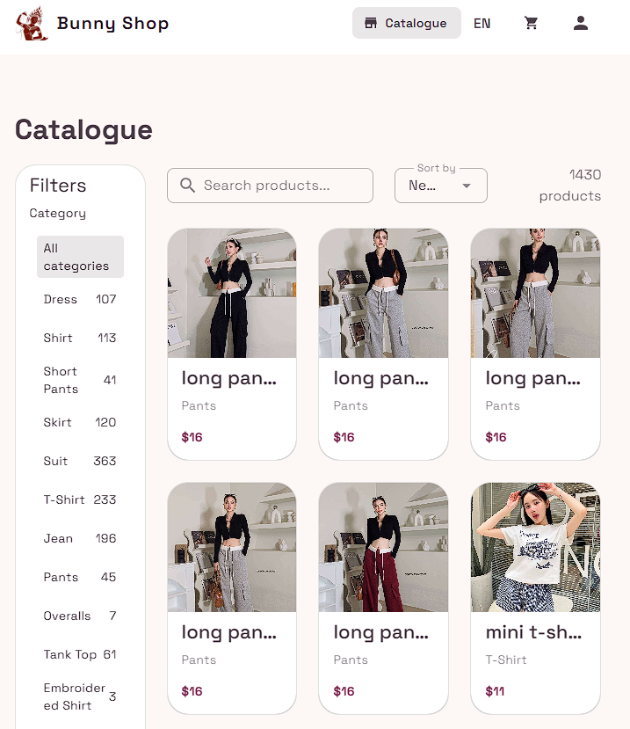Select the All categories filter
This screenshot has height=729, width=630.
pyautogui.click(x=80, y=257)
